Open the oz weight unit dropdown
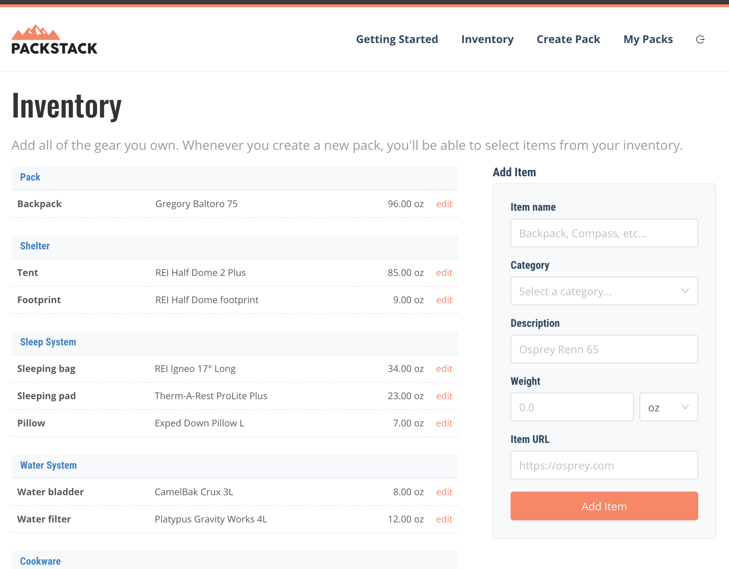Viewport: 729px width, 569px height. pyautogui.click(x=668, y=407)
